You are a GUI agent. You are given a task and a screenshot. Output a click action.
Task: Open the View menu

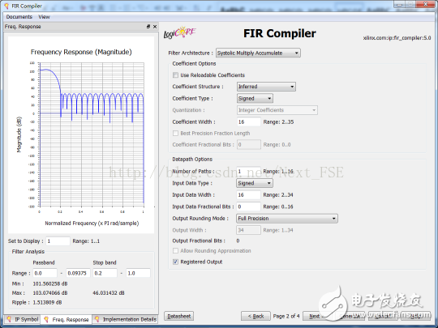[44, 17]
